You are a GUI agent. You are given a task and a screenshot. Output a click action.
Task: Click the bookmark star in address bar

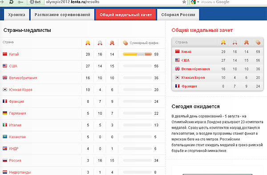click(184, 2)
